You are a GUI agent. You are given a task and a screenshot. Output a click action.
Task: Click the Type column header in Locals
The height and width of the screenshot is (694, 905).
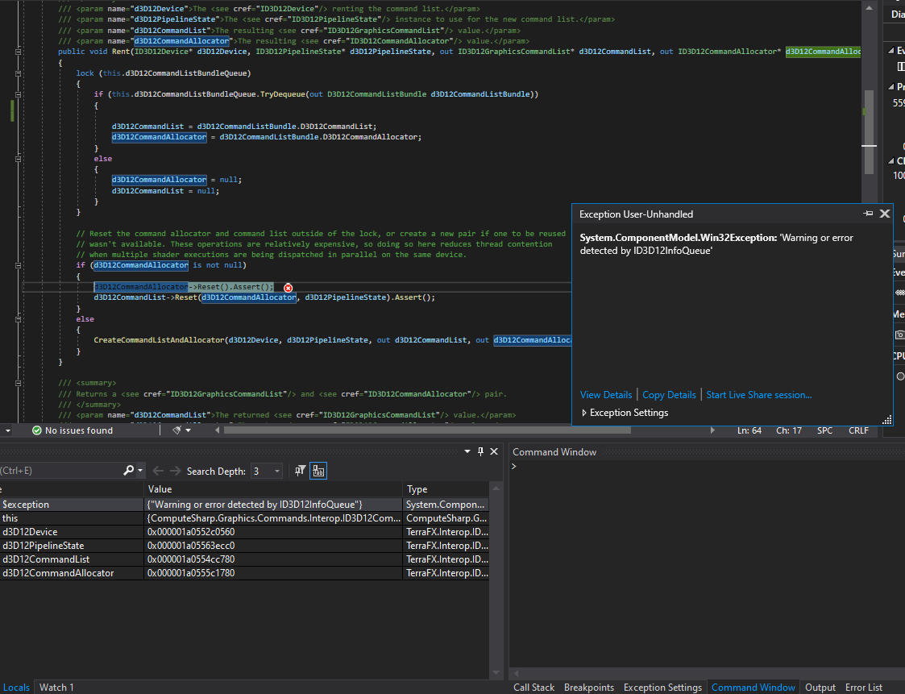coord(446,489)
